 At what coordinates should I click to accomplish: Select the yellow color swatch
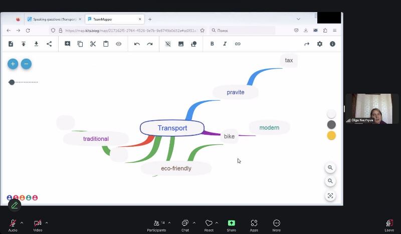pos(331,136)
